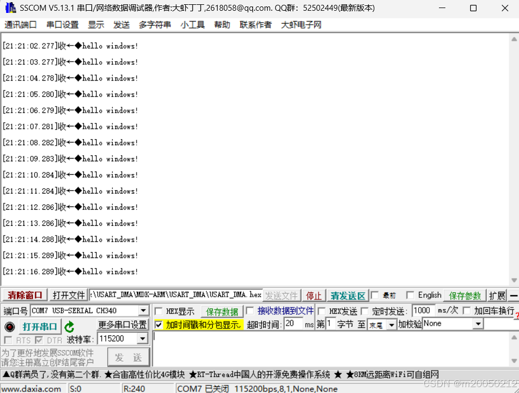
Task: Enable the HEX显示 checkbox
Action: [x=158, y=310]
